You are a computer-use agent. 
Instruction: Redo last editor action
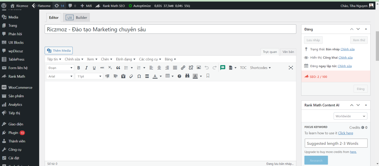(x=214, y=68)
